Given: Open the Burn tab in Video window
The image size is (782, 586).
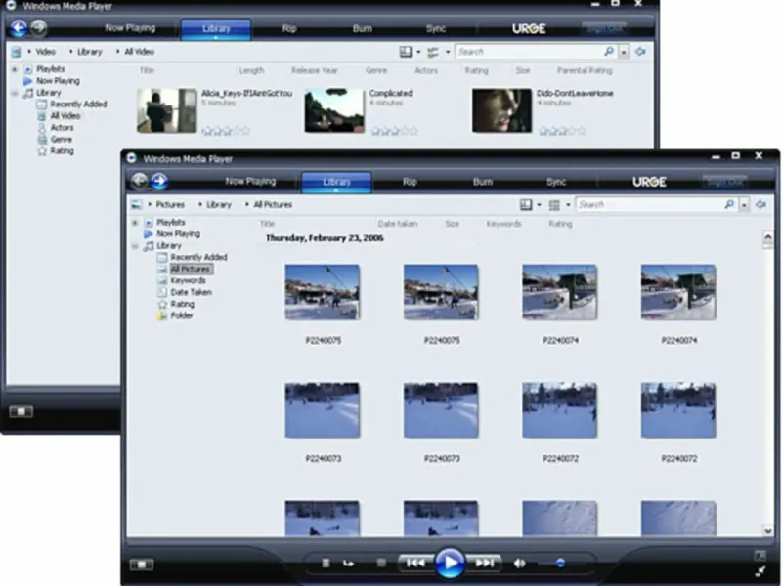Looking at the screenshot, I should [x=362, y=28].
